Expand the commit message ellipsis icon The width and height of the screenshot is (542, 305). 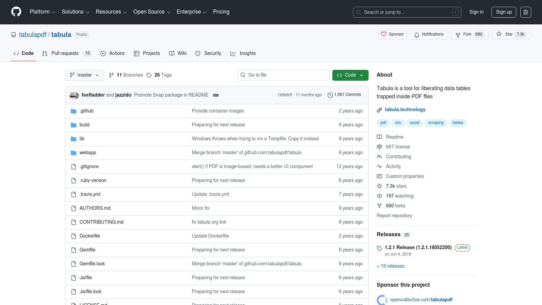[216, 95]
